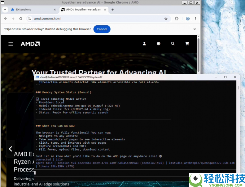Open AMD user account icon
The width and height of the screenshot is (245, 187).
click(144, 44)
